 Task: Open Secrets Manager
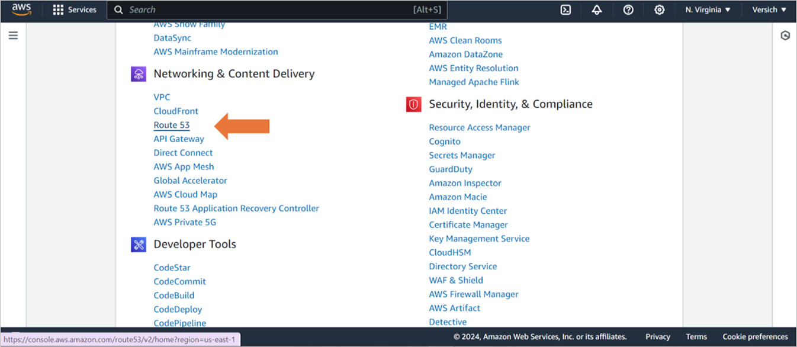tap(462, 156)
